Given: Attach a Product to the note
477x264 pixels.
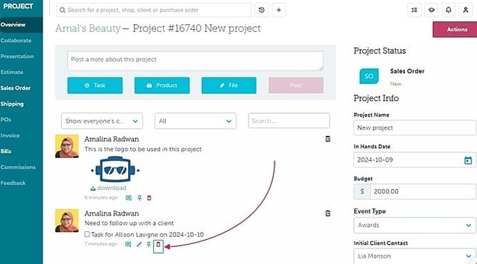Looking at the screenshot, I should pyautogui.click(x=162, y=85).
